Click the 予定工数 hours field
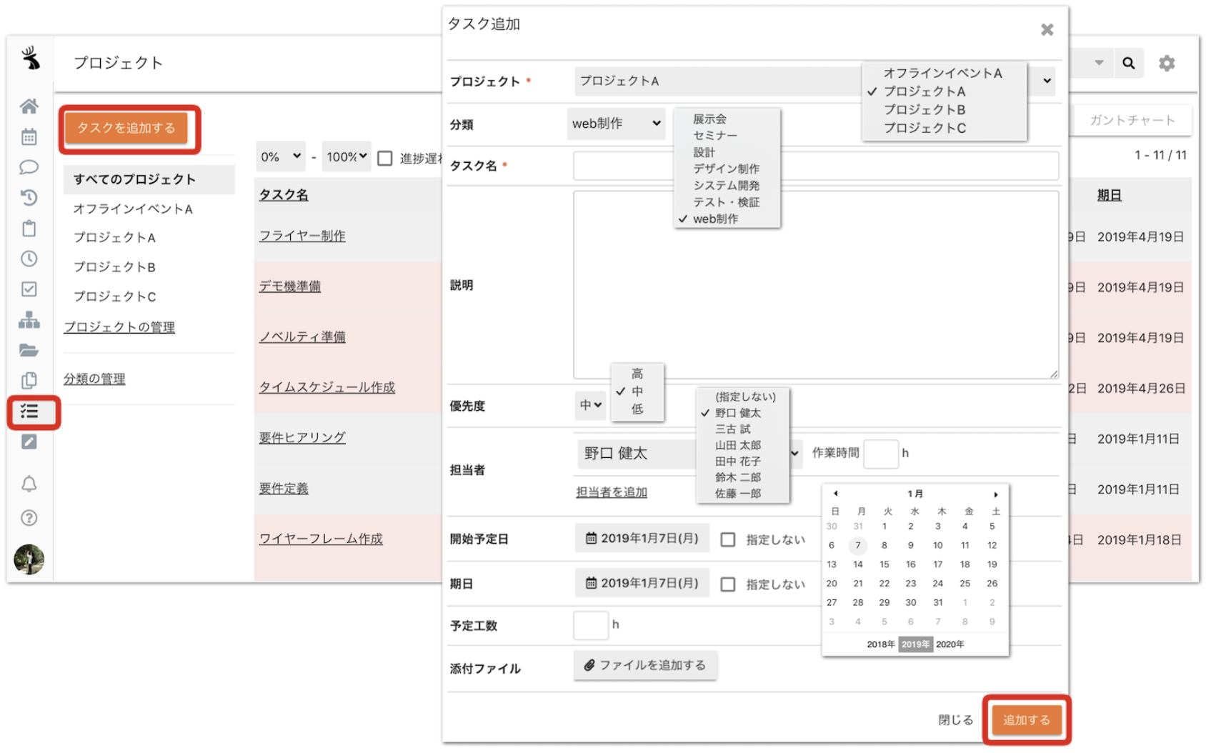This screenshot has width=1206, height=753. pos(591,625)
